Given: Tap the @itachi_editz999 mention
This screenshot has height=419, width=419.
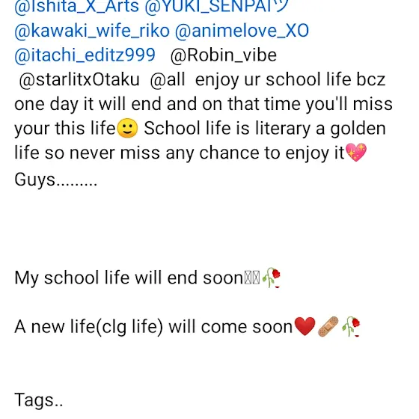Looking at the screenshot, I should (x=85, y=55).
